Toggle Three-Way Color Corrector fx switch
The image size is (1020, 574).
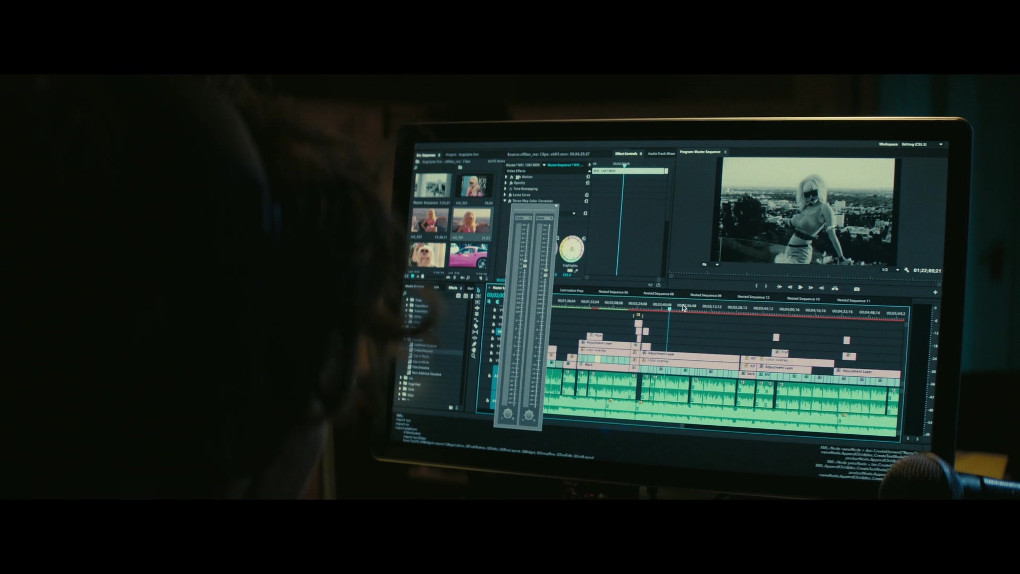click(x=509, y=201)
